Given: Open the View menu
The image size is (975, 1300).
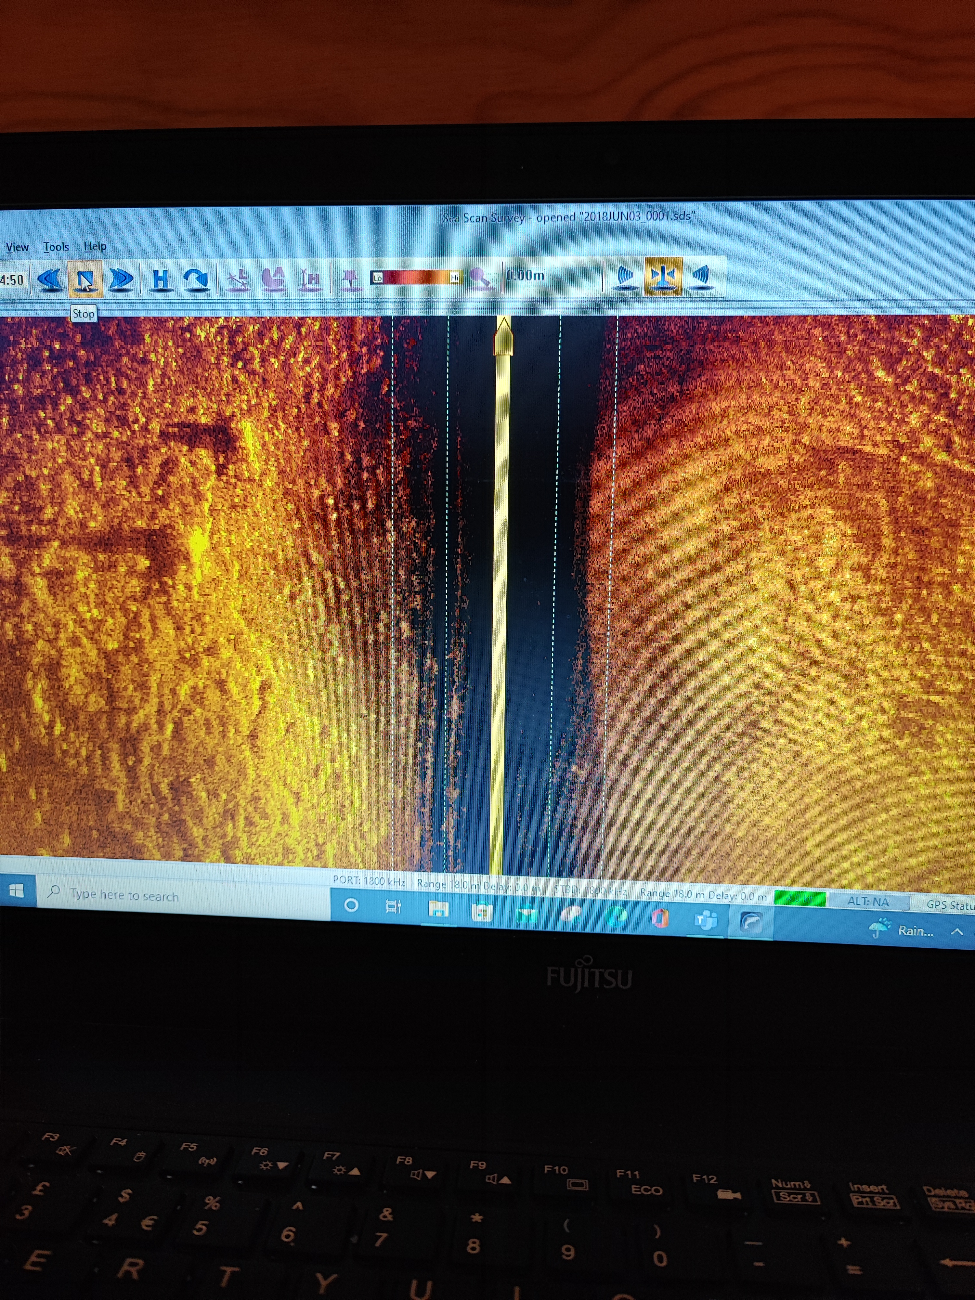Looking at the screenshot, I should tap(17, 247).
